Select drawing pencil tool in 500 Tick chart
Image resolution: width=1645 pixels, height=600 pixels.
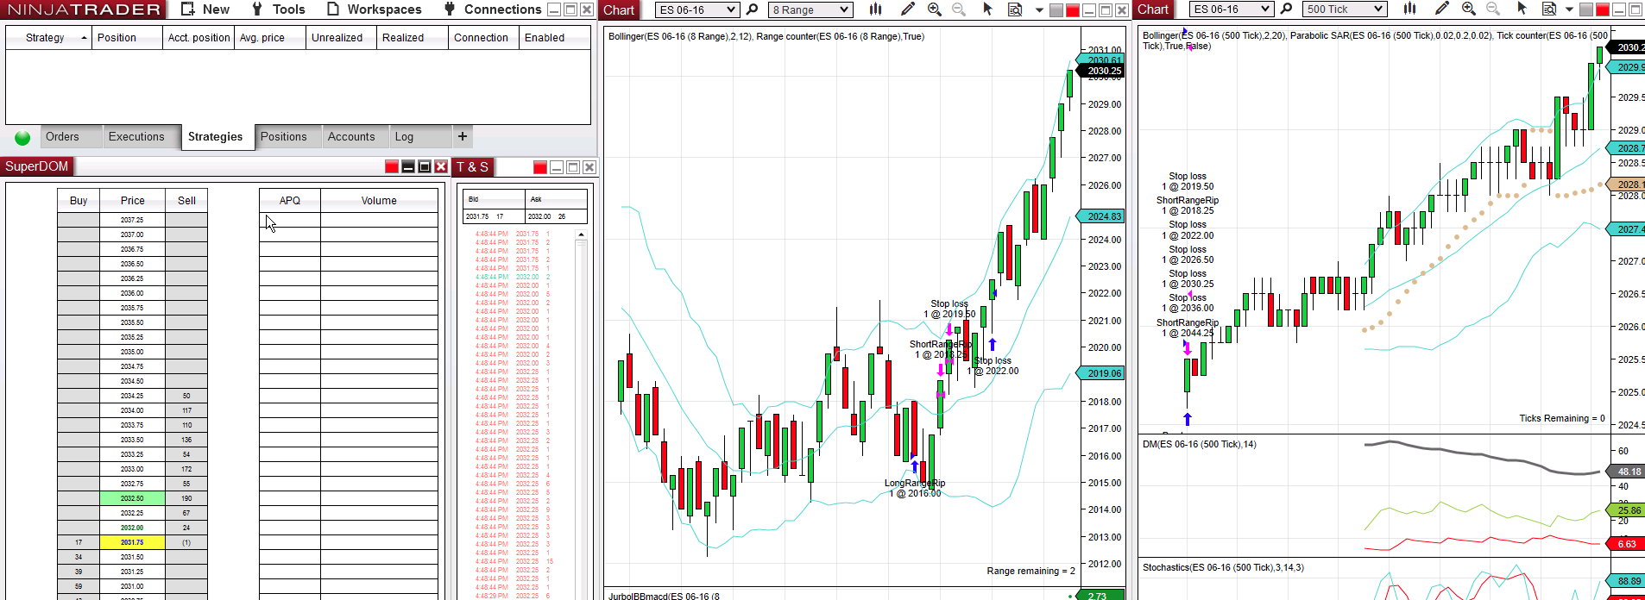(x=1441, y=9)
